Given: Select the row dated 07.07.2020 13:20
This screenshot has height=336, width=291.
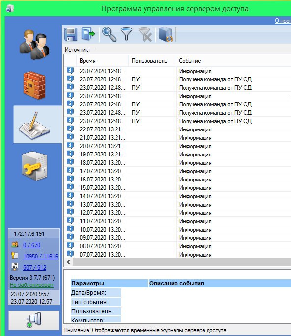Looking at the screenshot, I should coord(177,255).
